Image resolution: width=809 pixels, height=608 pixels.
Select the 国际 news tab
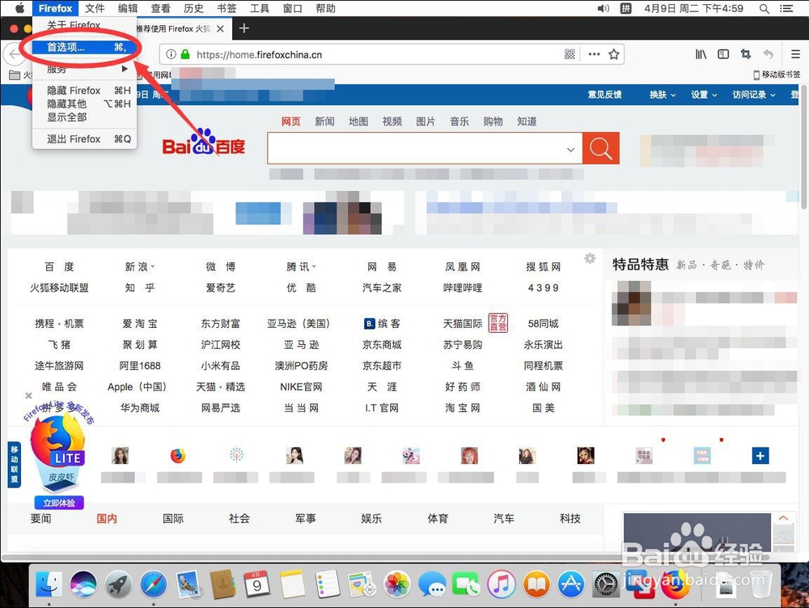(x=173, y=518)
